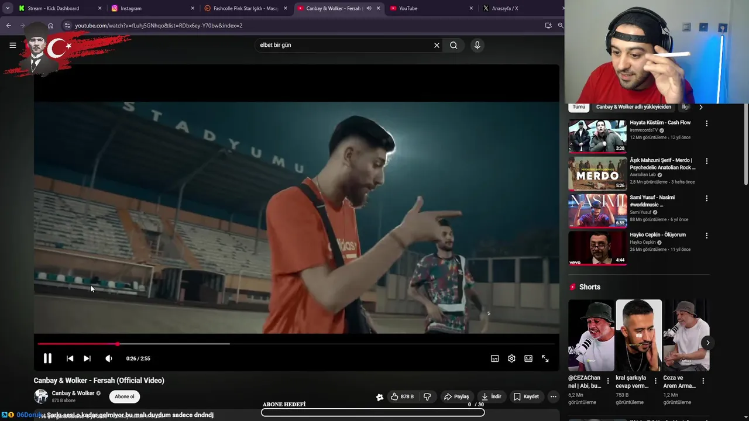Open the MERDO video thumbnail
Viewport: 749px width, 421px height.
pos(597,174)
